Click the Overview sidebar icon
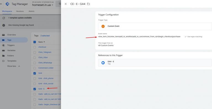 [x=4, y=35]
